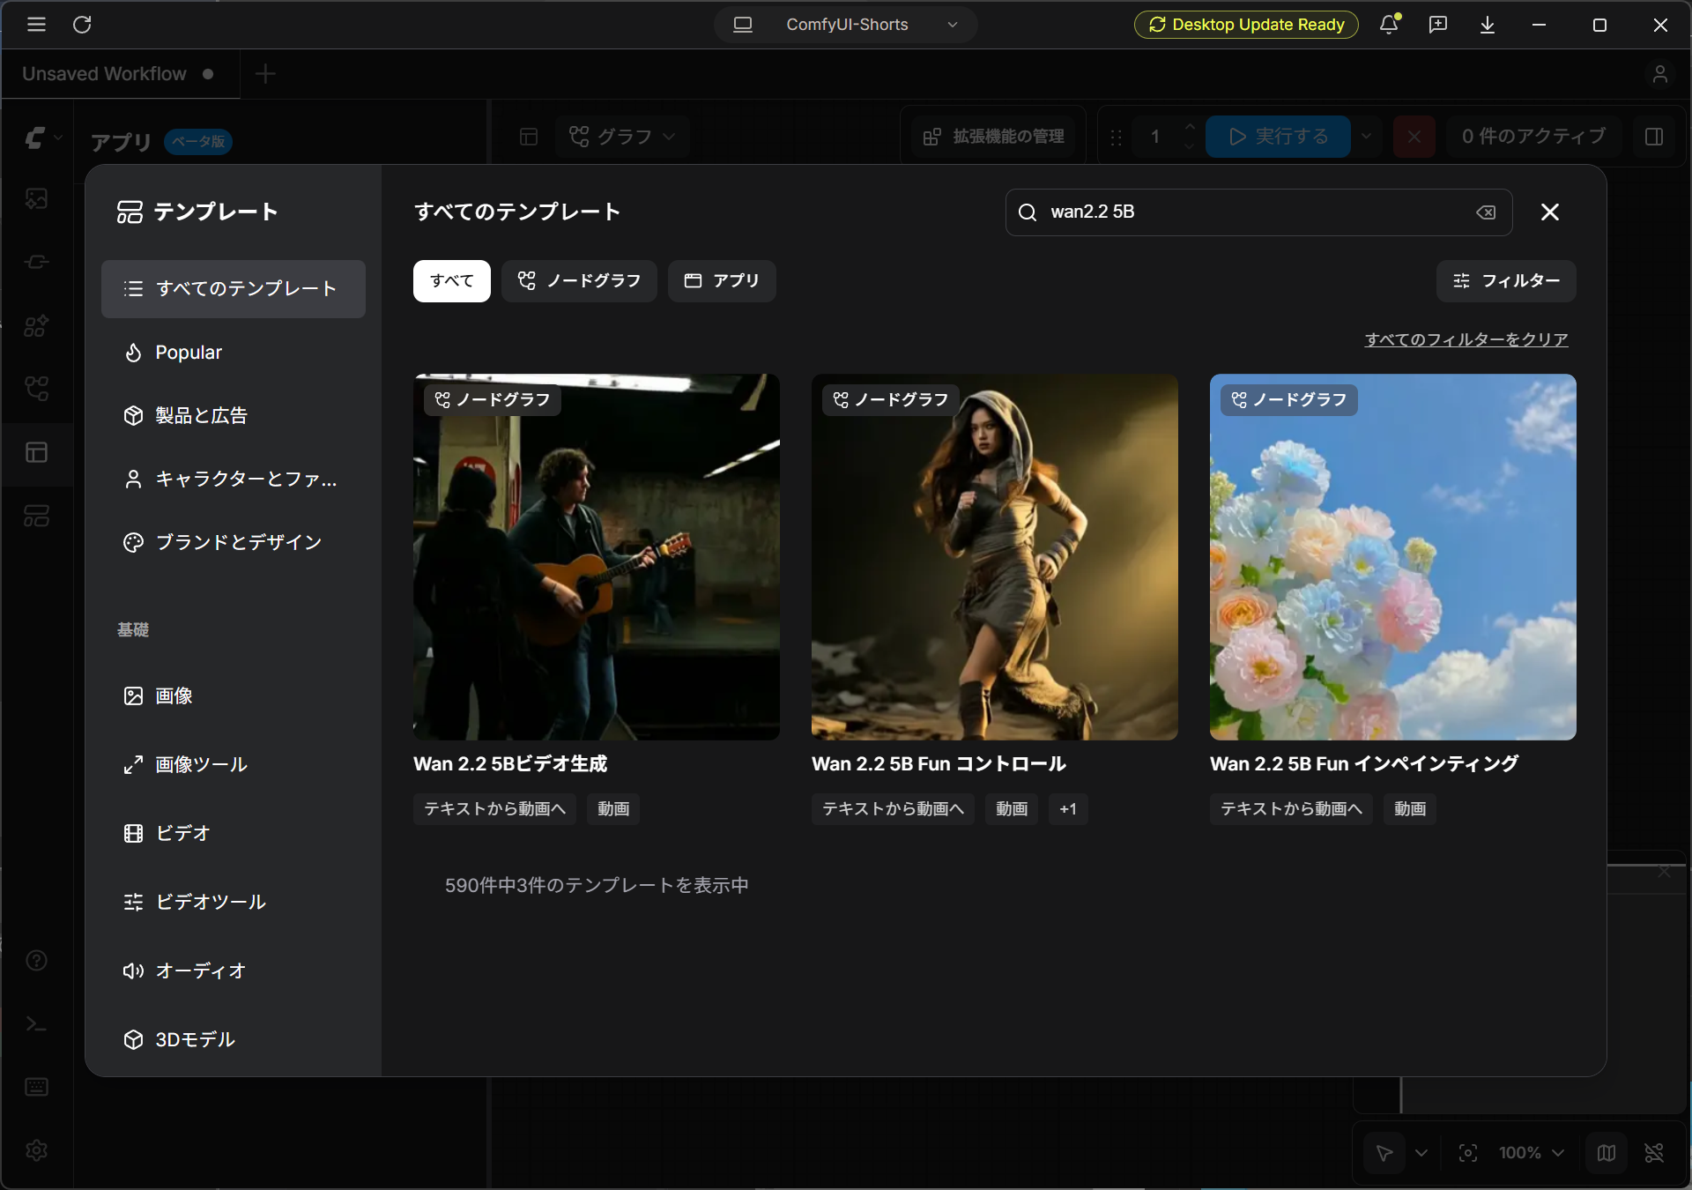Viewport: 1692px width, 1190px height.
Task: Toggle link visibility icon at bottom right
Action: (x=1654, y=1153)
